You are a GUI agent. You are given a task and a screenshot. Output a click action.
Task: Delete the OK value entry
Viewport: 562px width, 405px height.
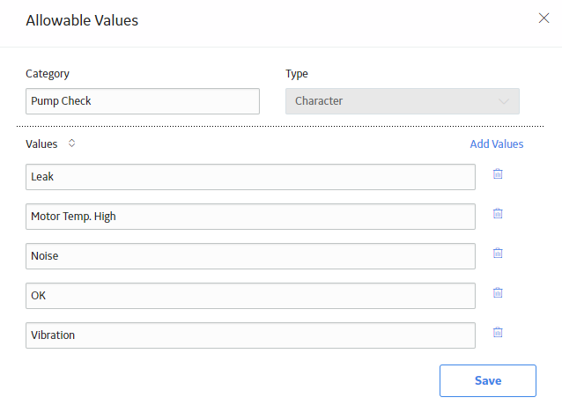[x=498, y=293]
